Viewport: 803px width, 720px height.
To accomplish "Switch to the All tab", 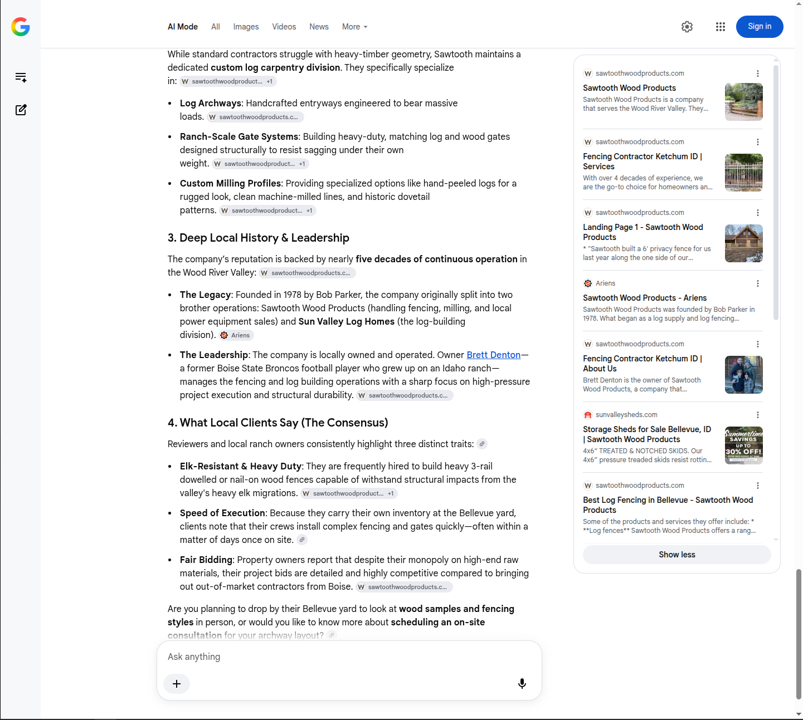I will click(216, 27).
